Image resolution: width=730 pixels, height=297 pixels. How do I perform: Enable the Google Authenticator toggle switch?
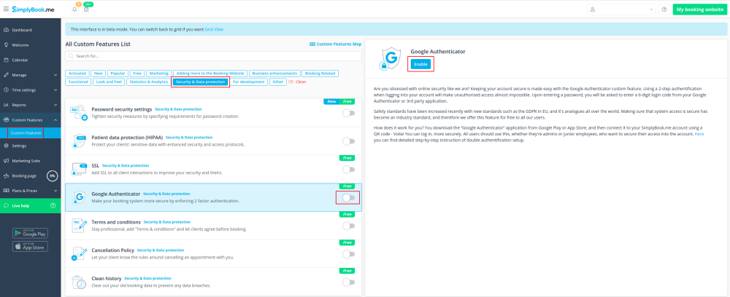point(348,198)
